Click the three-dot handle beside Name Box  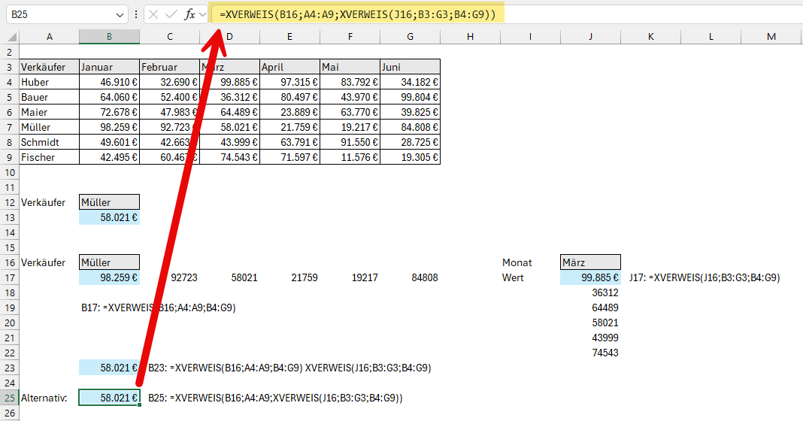(135, 14)
